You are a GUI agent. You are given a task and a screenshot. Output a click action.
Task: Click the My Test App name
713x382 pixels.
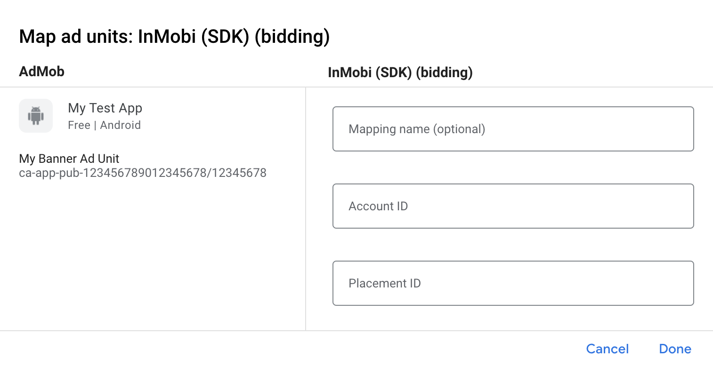pyautogui.click(x=105, y=108)
